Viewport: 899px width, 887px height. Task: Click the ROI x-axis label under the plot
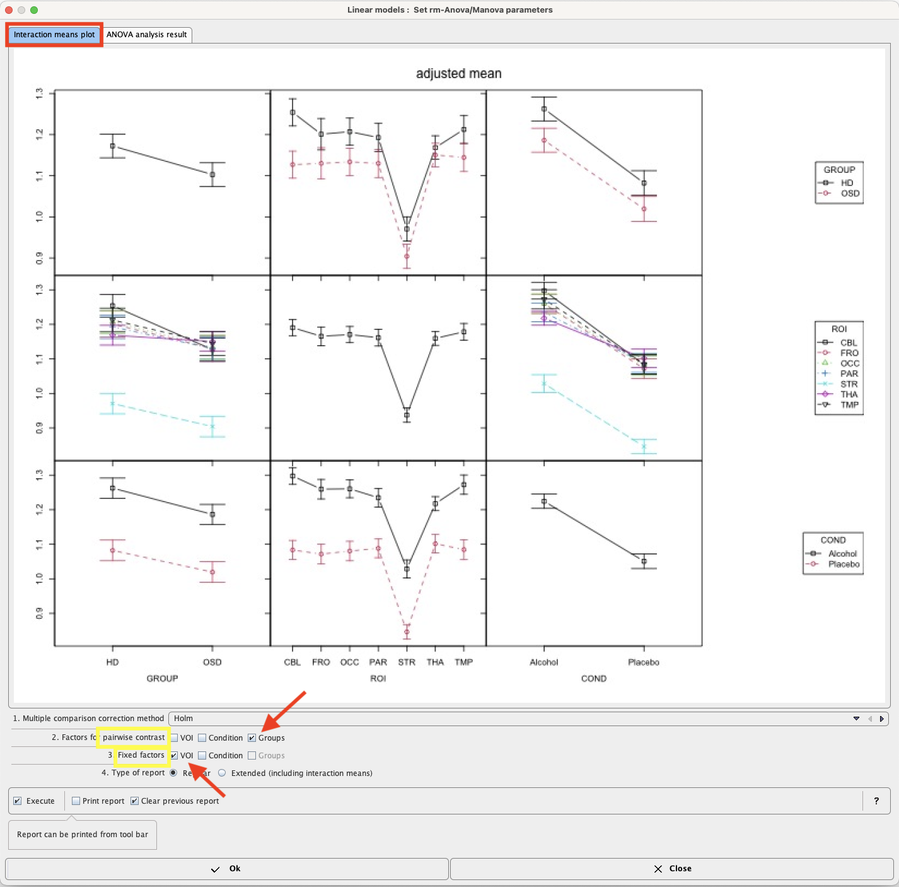[378, 679]
